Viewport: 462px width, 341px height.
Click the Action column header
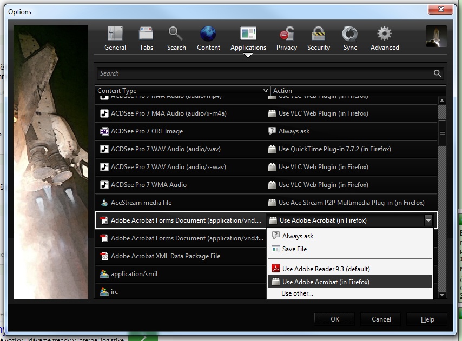(x=357, y=91)
